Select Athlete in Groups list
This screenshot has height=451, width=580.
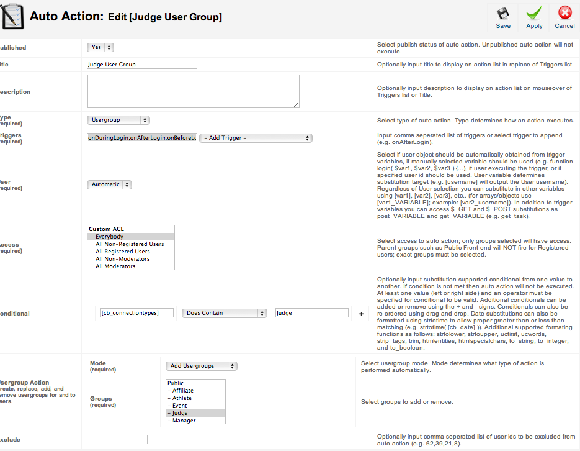(x=195, y=398)
